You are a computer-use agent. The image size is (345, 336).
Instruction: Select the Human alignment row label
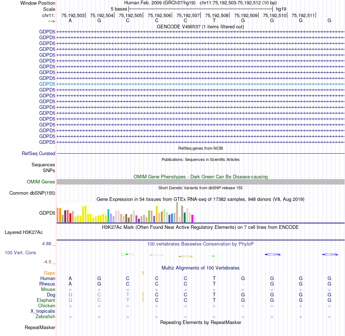coord(48,278)
